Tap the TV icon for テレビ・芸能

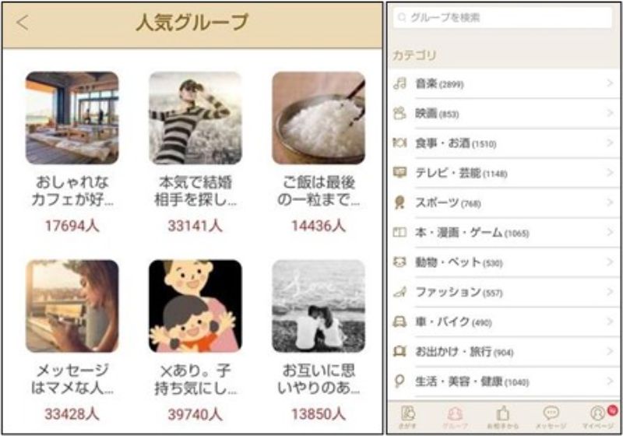click(x=399, y=173)
